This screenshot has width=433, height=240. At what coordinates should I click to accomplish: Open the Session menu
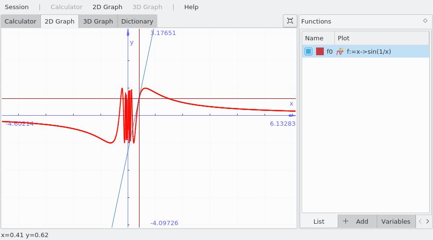click(x=16, y=7)
